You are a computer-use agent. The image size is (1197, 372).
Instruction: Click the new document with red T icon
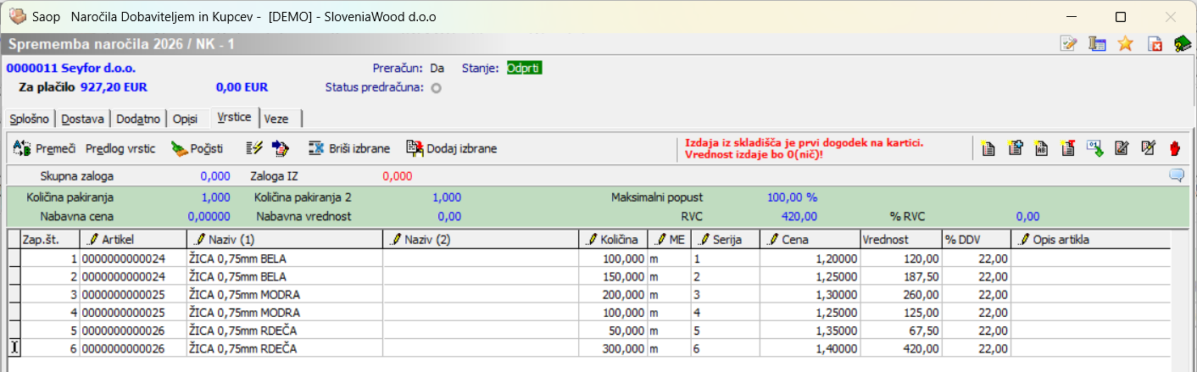pos(1068,148)
